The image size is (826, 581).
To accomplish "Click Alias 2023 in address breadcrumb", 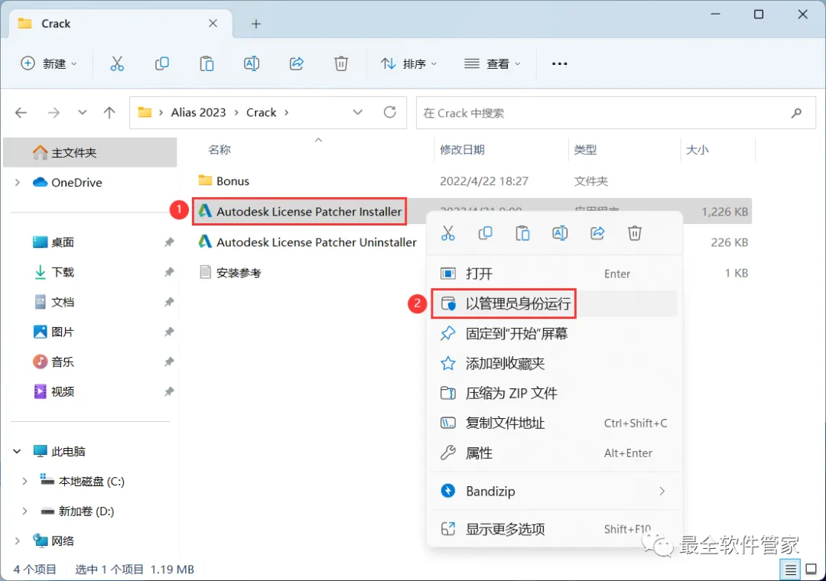I will 198,112.
